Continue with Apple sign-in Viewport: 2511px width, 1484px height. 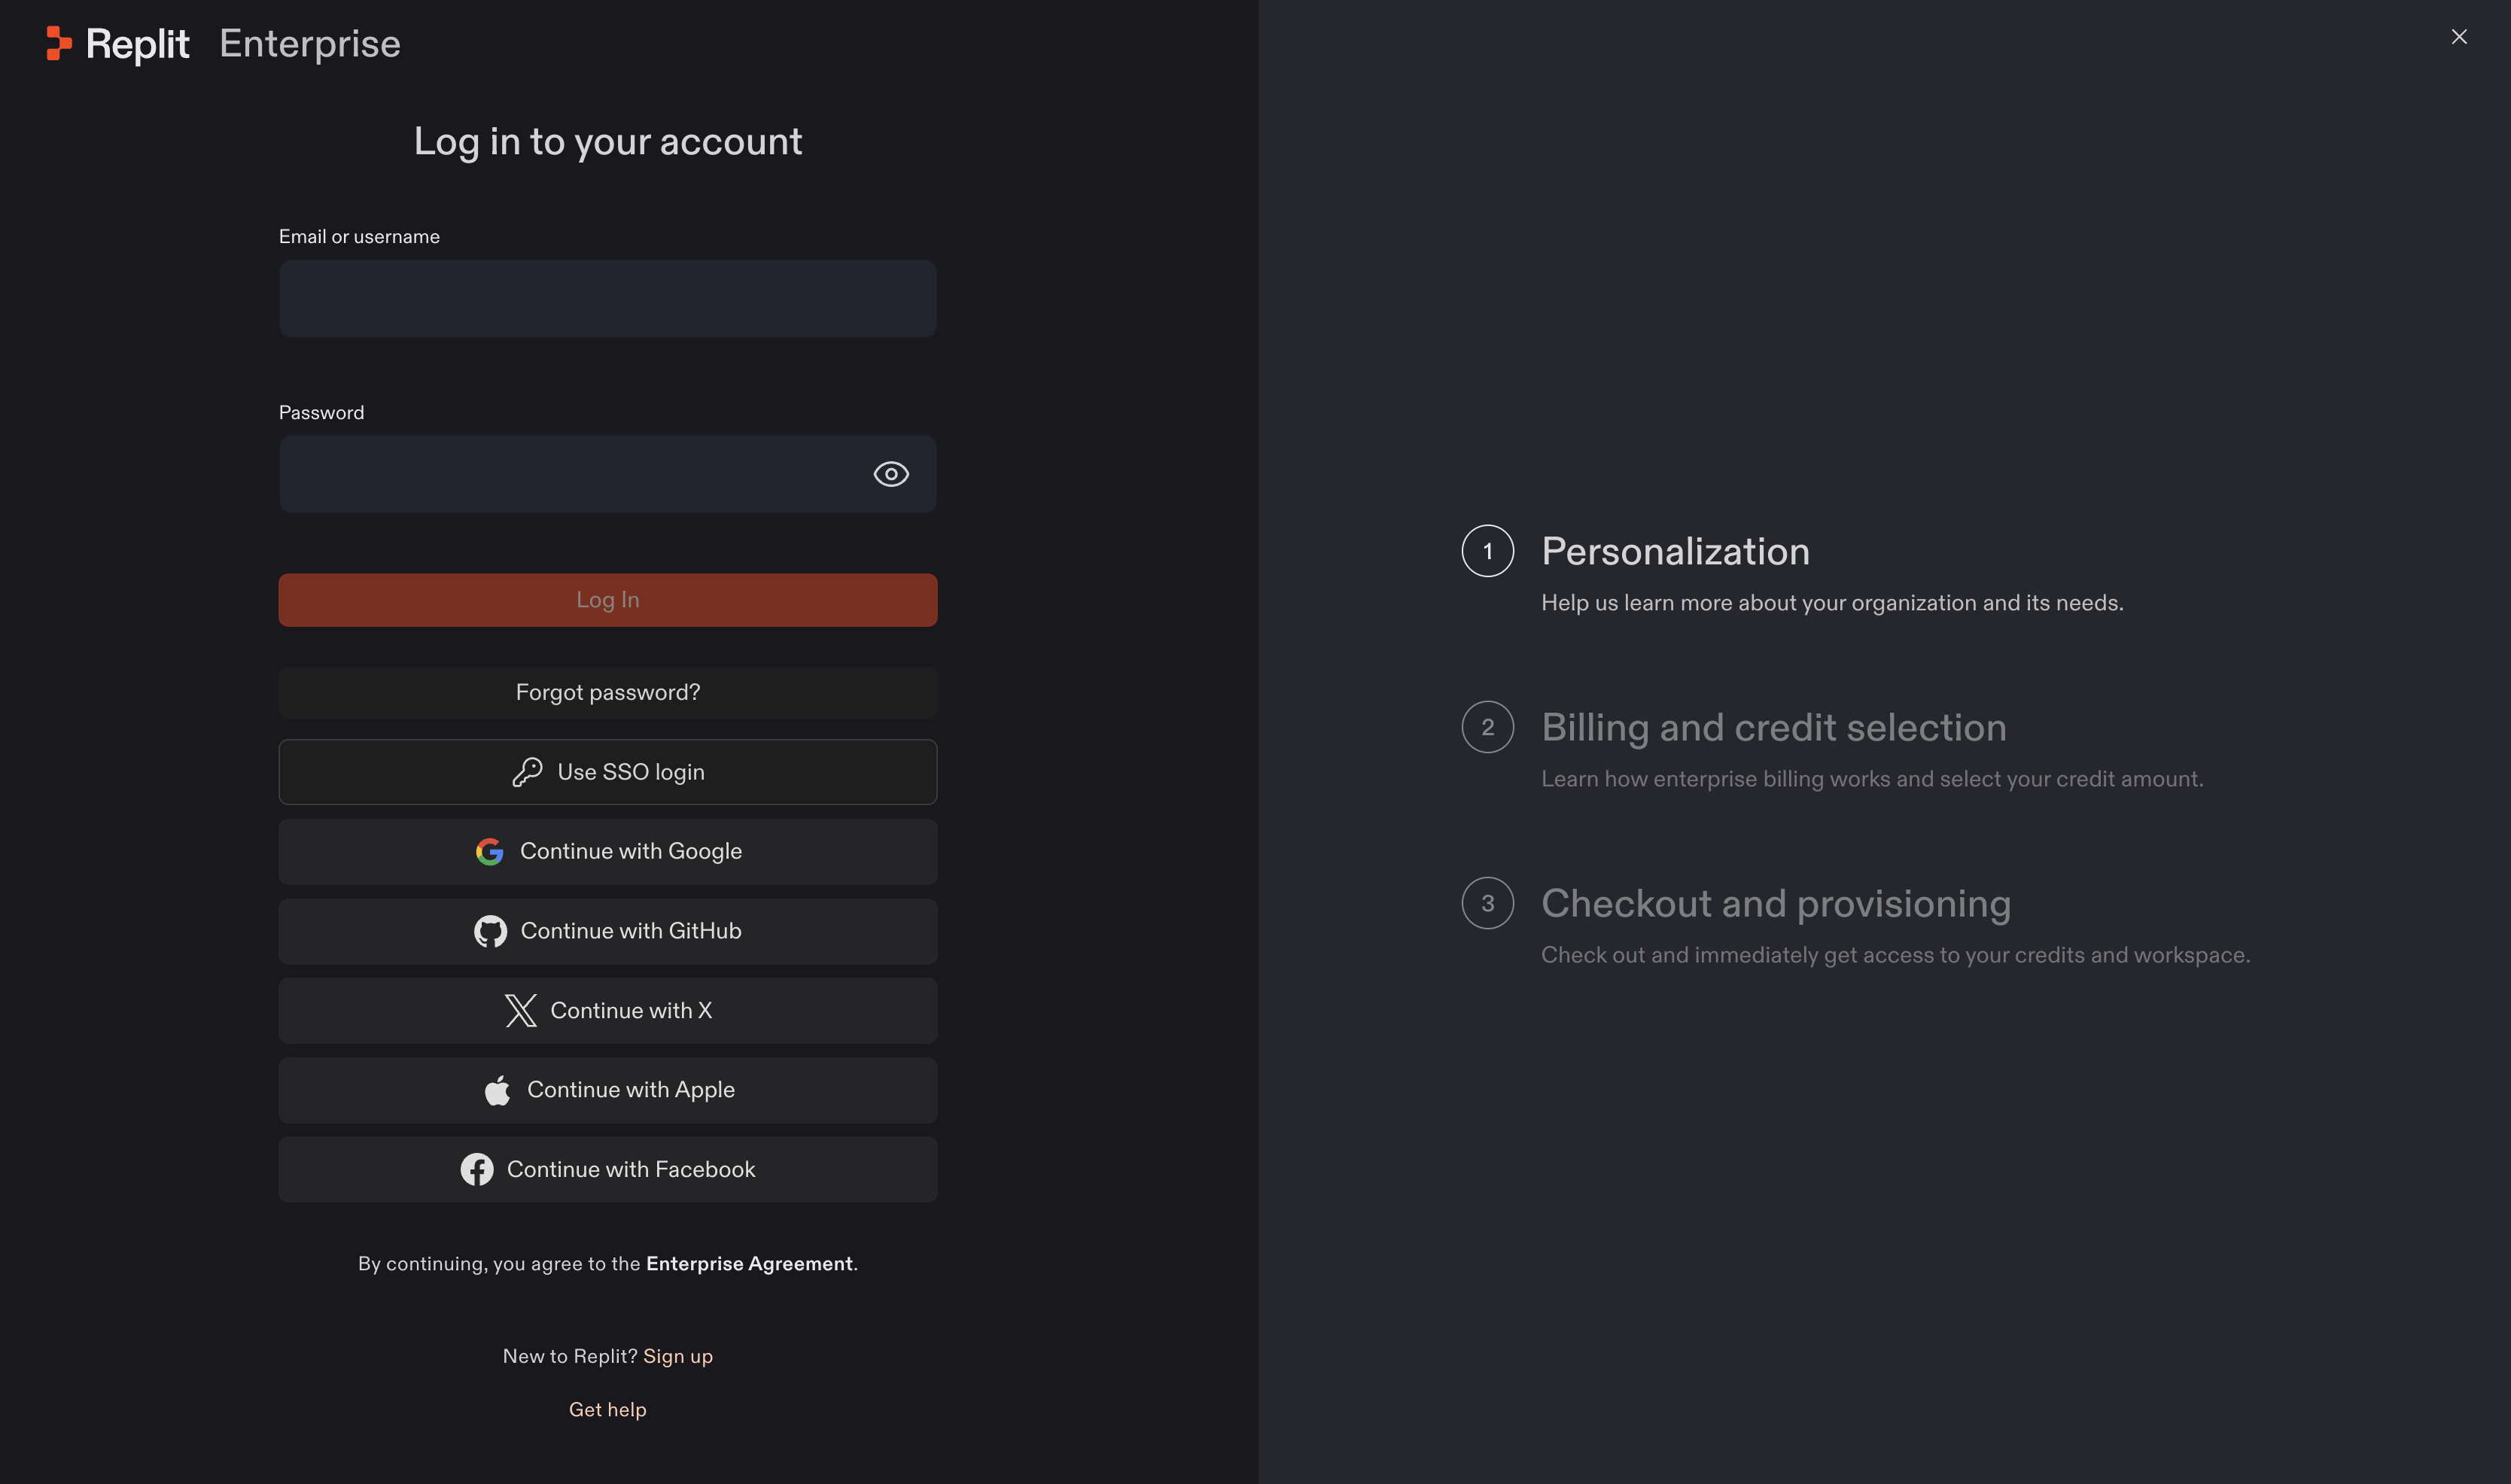coord(608,1090)
